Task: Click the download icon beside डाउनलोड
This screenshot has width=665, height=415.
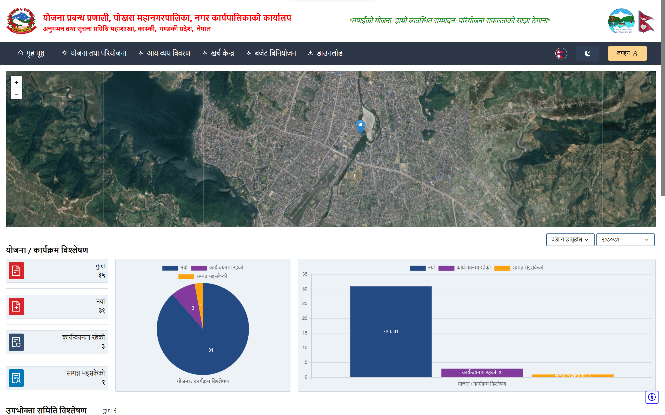Action: click(310, 53)
